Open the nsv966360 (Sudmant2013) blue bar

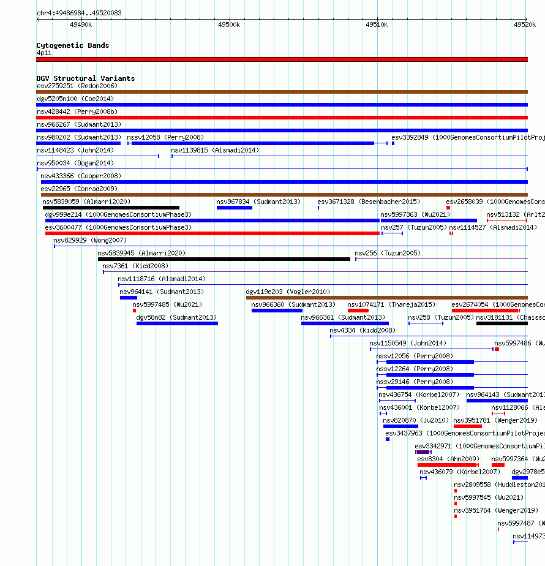coord(277,311)
